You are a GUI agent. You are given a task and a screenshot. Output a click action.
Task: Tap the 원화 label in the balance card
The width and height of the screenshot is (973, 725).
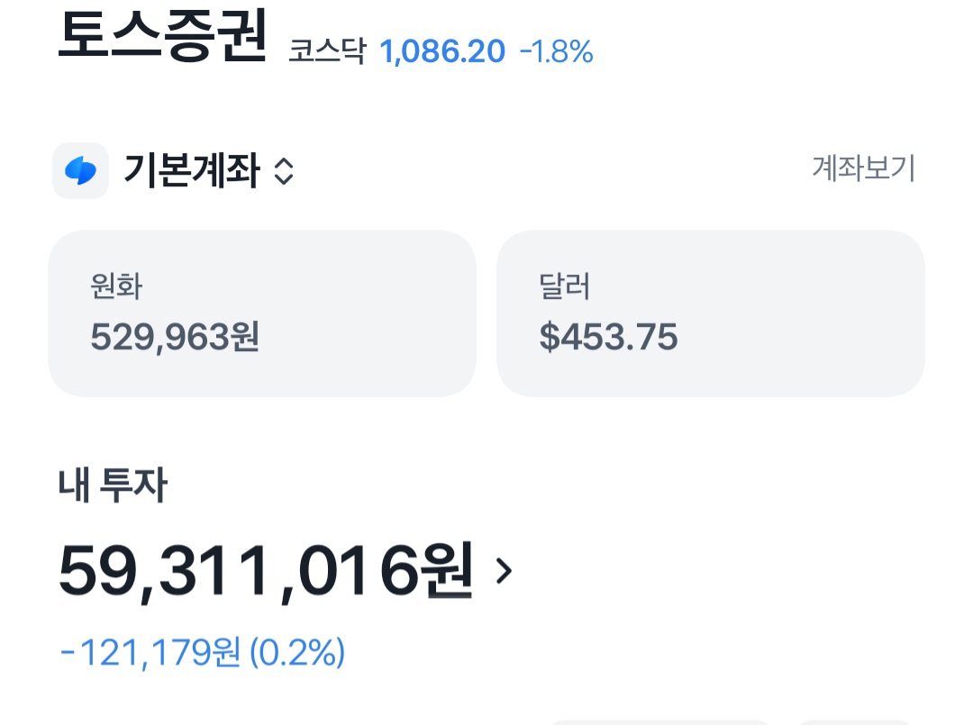coord(117,286)
